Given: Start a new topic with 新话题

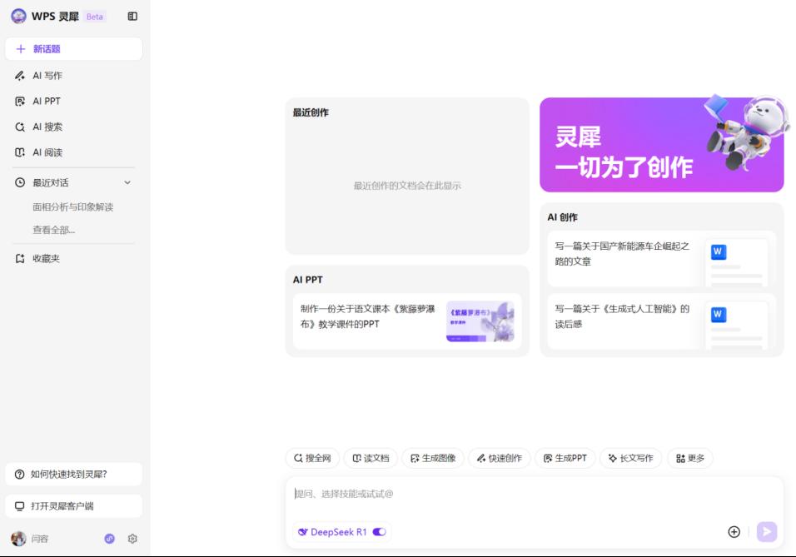Looking at the screenshot, I should [x=73, y=49].
